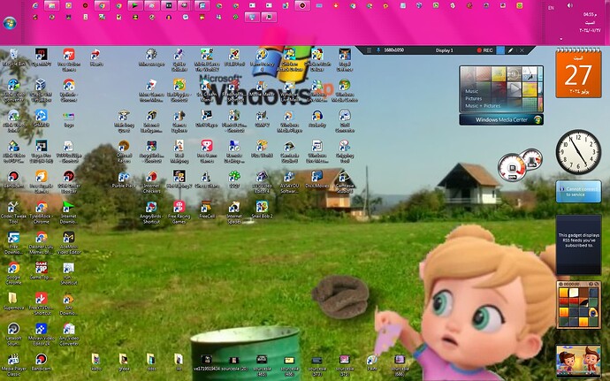Click the picture puzzle gadget tiles
The image size is (610, 381).
(578, 304)
